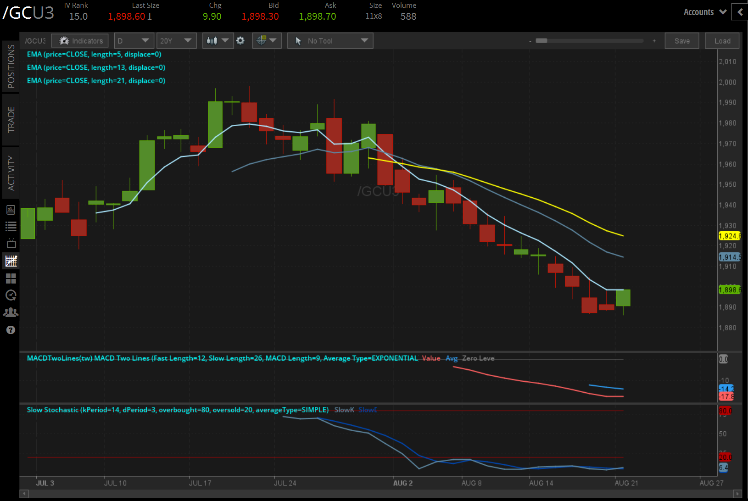748x501 pixels.
Task: Open the clock history icon in sidebar
Action: click(11, 295)
